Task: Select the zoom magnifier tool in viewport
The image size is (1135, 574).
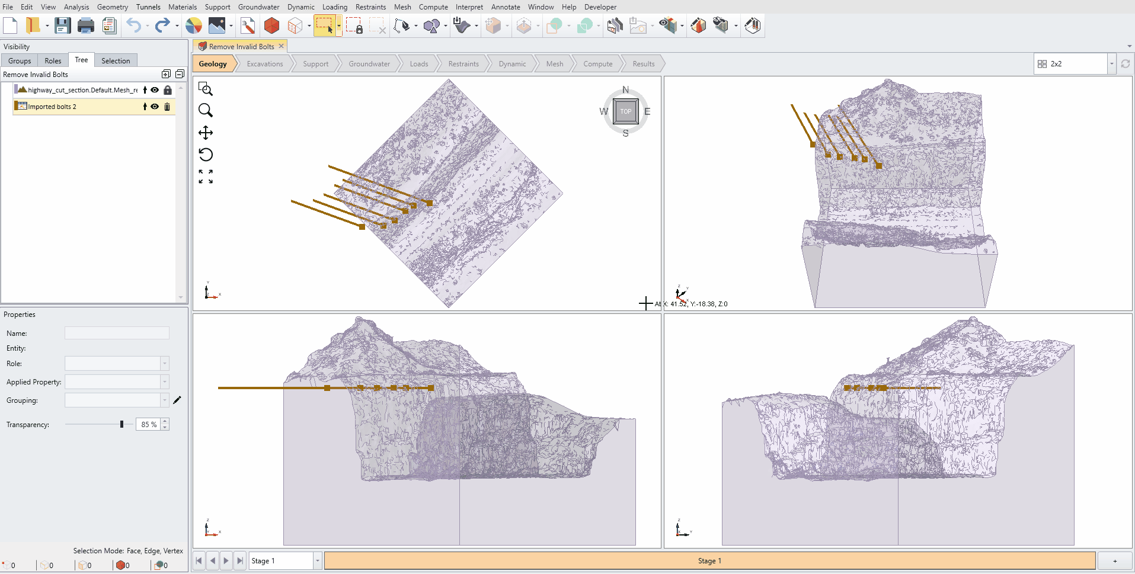Action: 206,111
